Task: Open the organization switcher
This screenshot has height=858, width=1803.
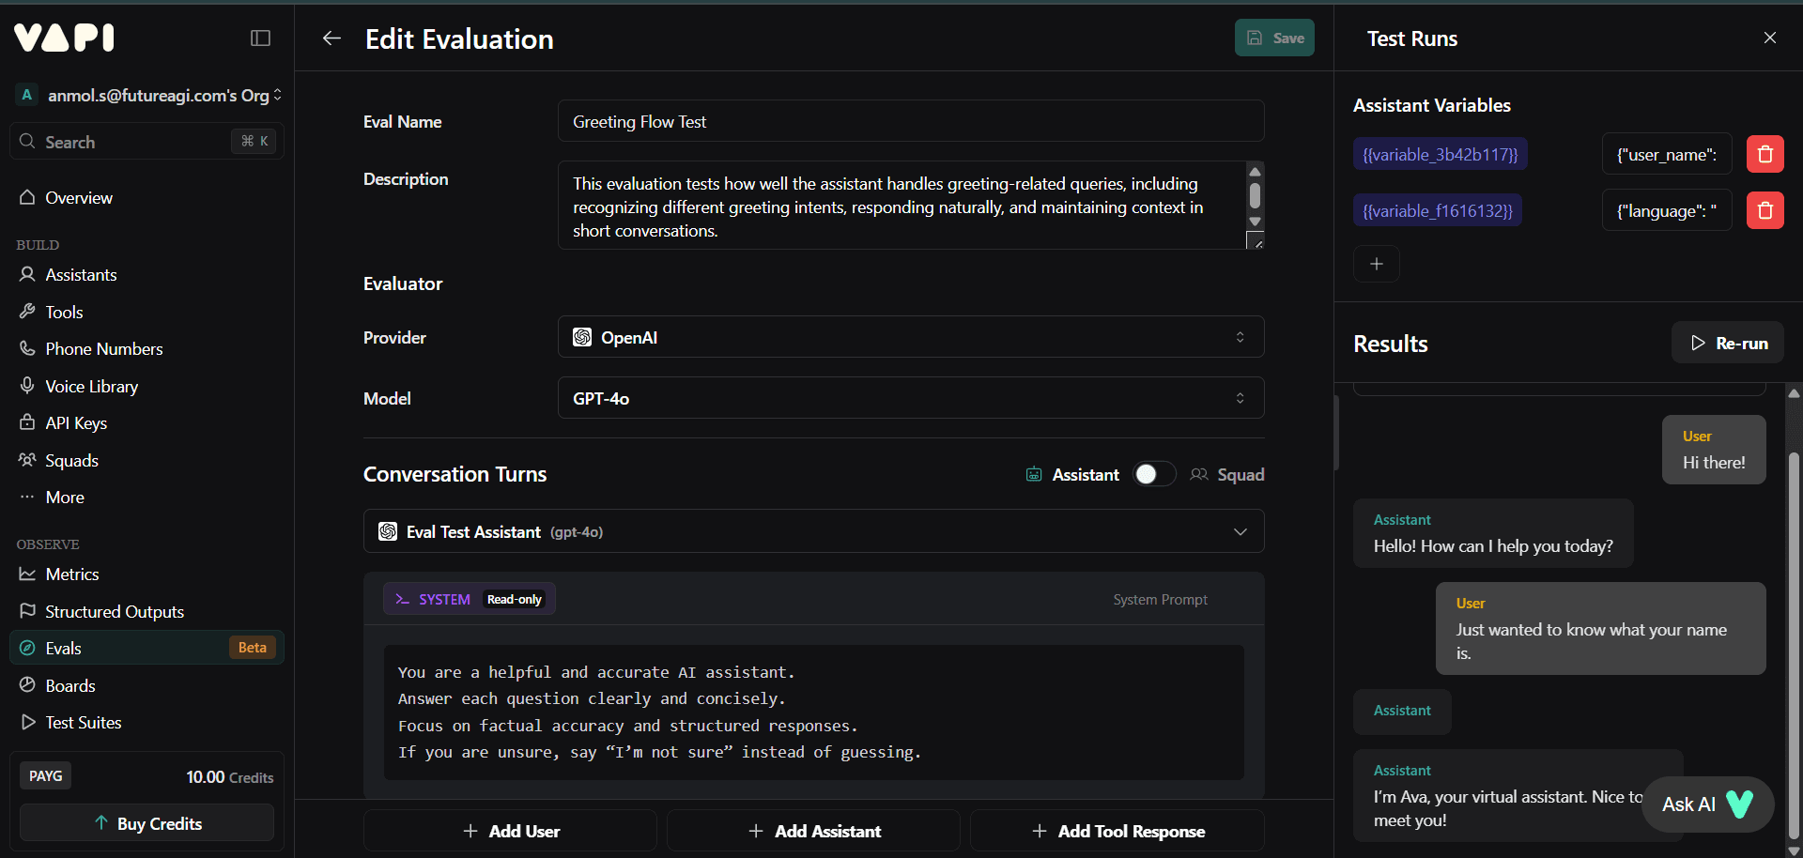Action: [148, 95]
